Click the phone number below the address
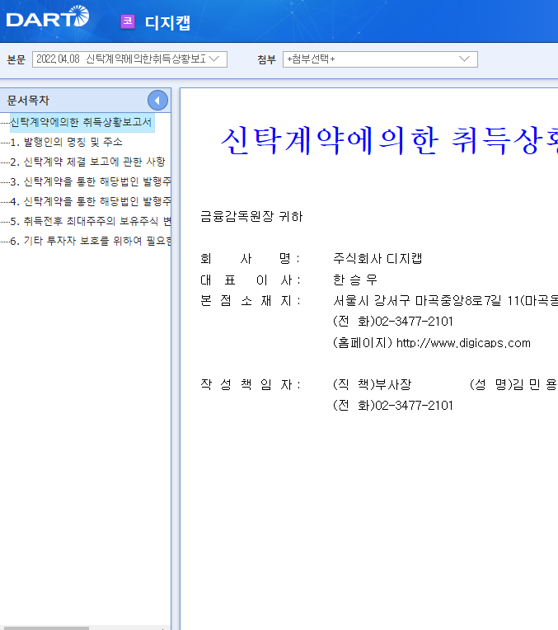 [393, 322]
